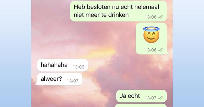Image resolution: width=204 pixels, height=107 pixels.
Task: Click the 13:06 timestamp beside 'hahahaha'
Action: [79, 67]
